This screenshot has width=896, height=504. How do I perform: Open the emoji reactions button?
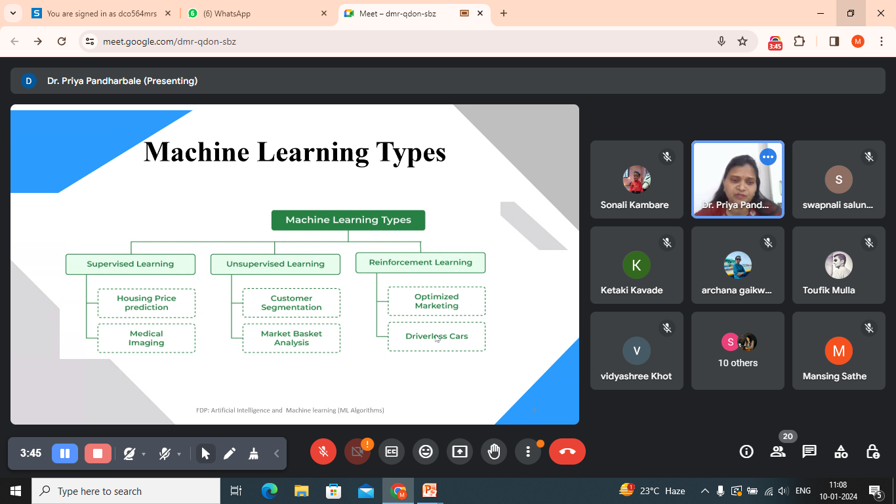[426, 451]
